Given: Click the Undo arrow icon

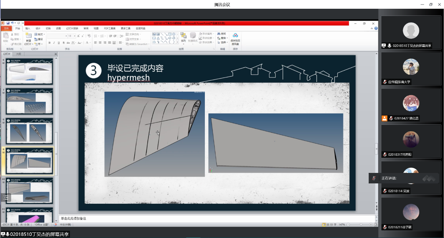Looking at the screenshot, I should tap(12, 23).
